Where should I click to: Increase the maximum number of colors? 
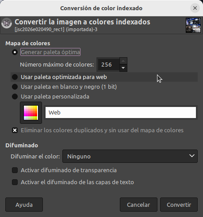click(123, 61)
